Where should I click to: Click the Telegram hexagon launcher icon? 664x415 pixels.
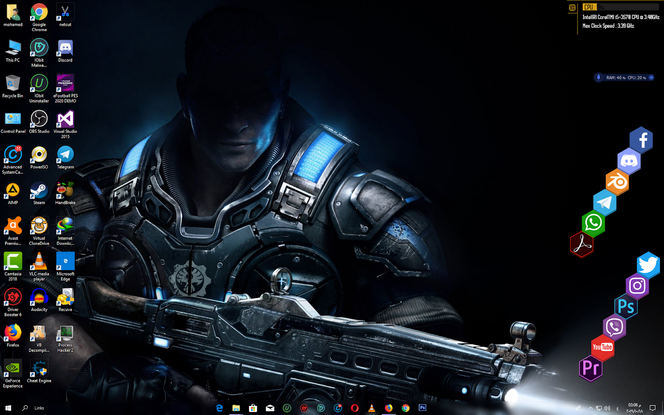605,203
